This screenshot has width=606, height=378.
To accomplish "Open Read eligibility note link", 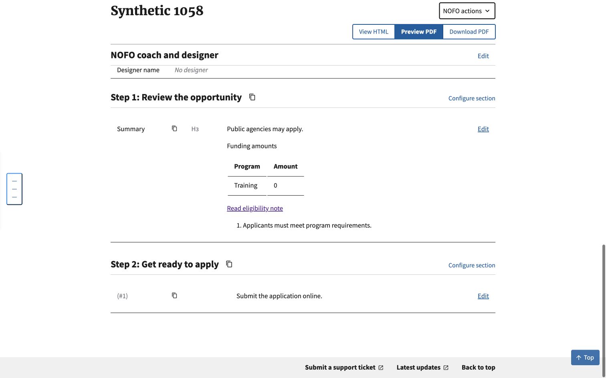I will coord(255,208).
